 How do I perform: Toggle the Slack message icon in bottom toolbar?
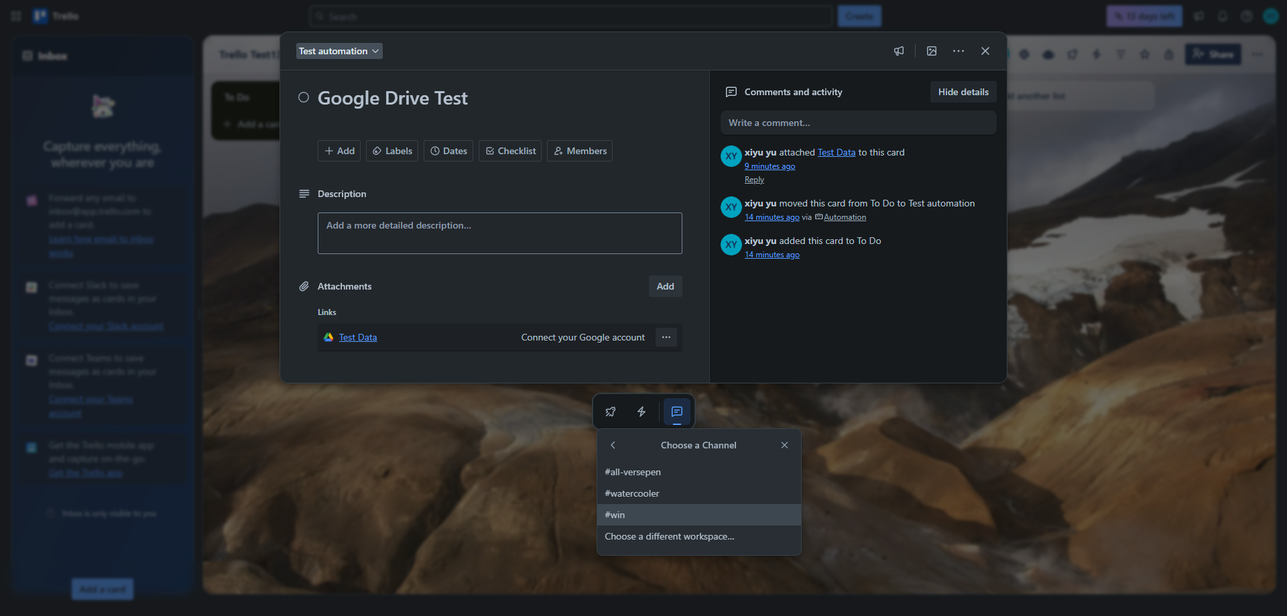[x=677, y=412]
